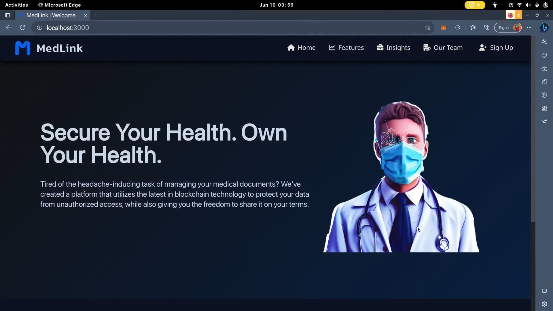
Task: Open the Shopping tag tool in sidebar
Action: 544,55
